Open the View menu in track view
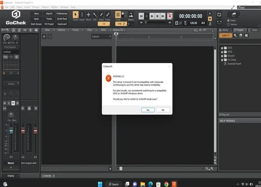261x187 pixels. tap(49, 30)
